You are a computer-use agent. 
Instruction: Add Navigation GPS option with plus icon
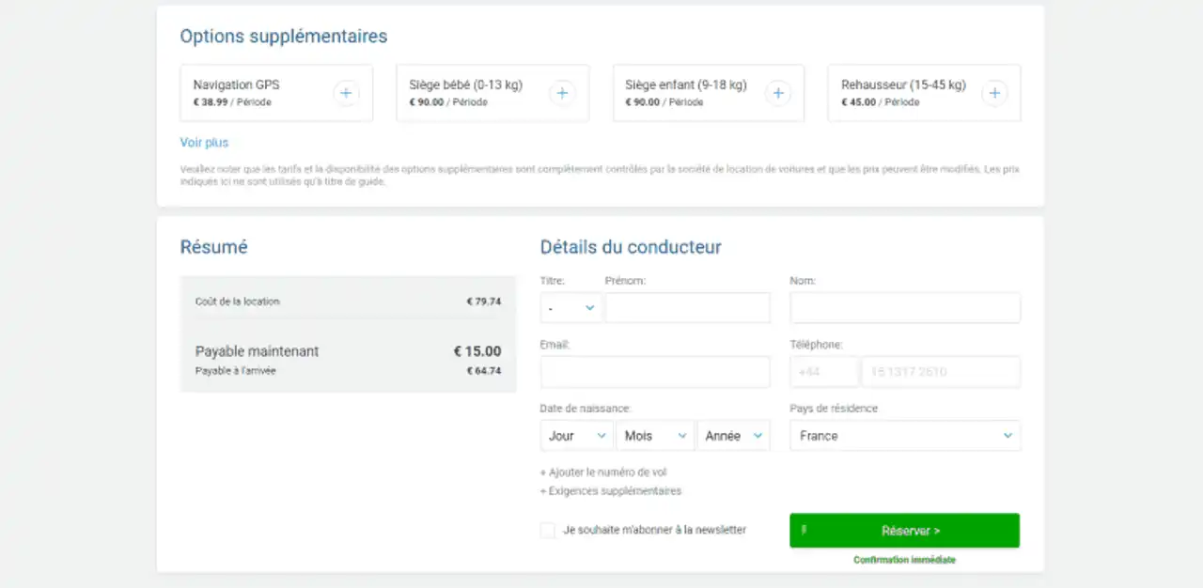coord(346,93)
